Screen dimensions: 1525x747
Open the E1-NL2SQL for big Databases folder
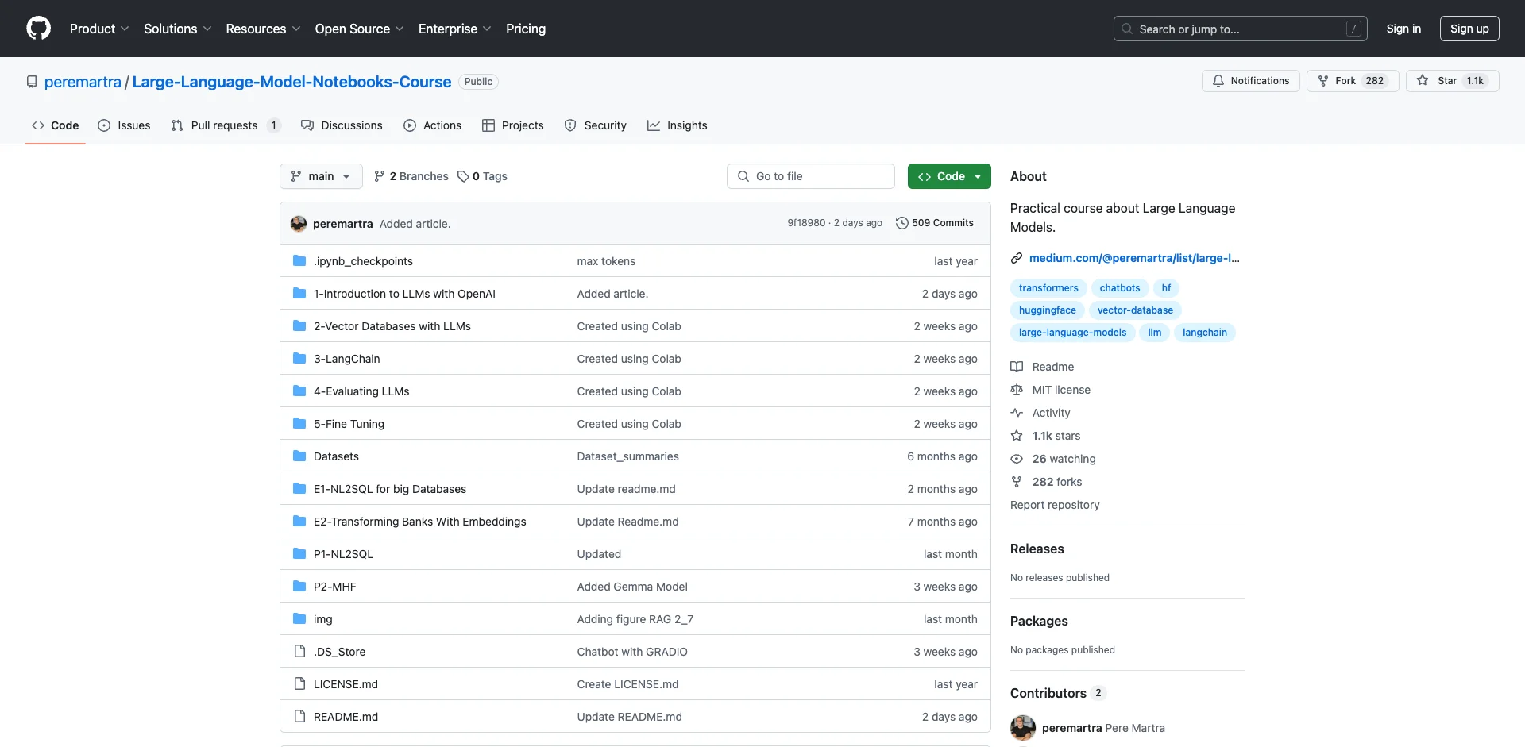(390, 489)
